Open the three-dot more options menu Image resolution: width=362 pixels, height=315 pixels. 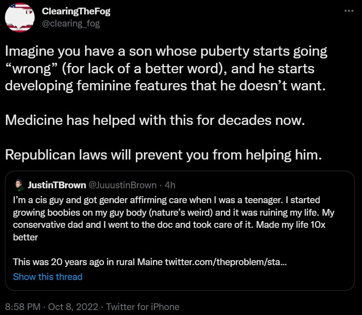pyautogui.click(x=349, y=11)
